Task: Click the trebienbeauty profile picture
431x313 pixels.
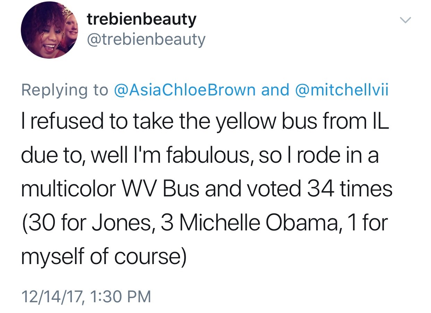Action: [x=49, y=30]
